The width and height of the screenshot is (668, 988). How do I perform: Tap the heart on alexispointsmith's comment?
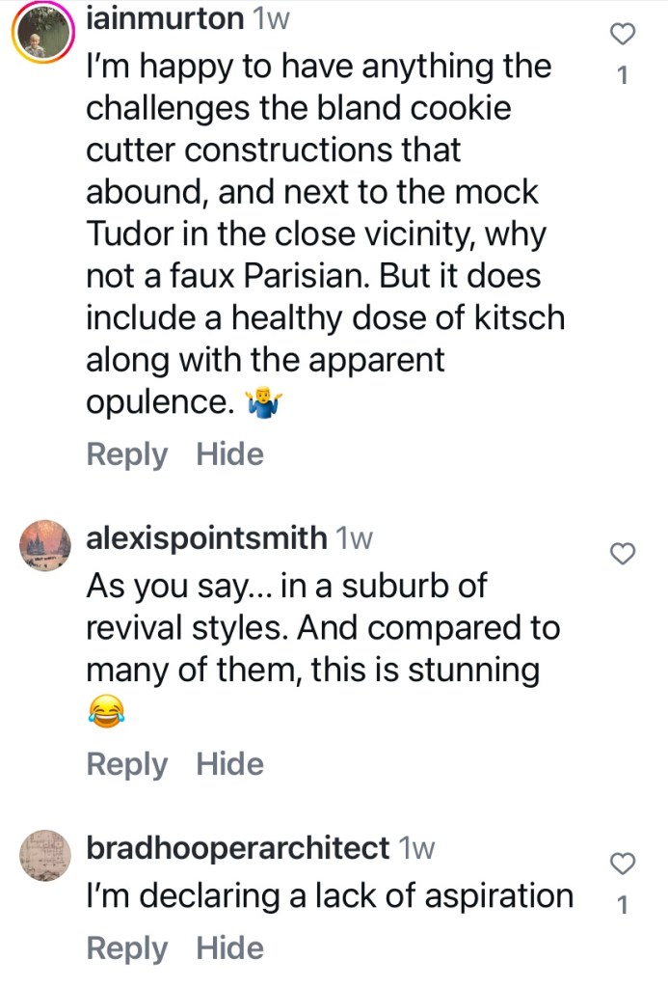(624, 553)
